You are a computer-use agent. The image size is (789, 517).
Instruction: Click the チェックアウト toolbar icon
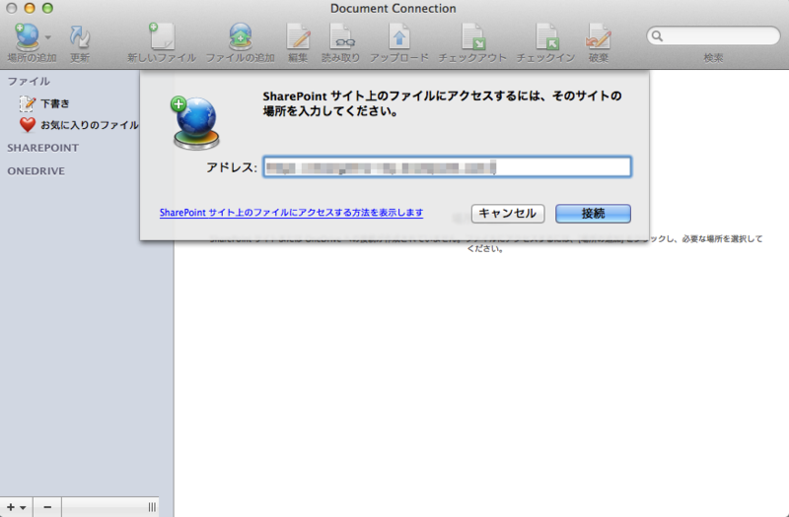point(473,36)
